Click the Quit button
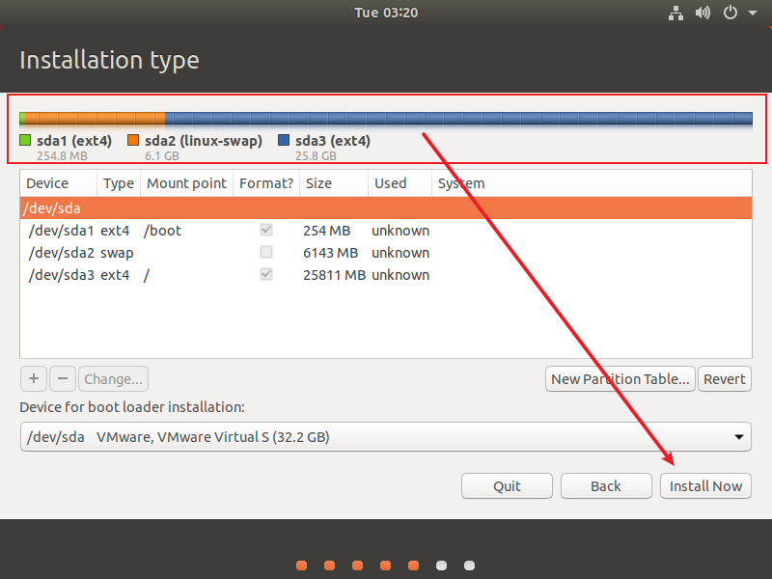This screenshot has width=772, height=579. 507,486
